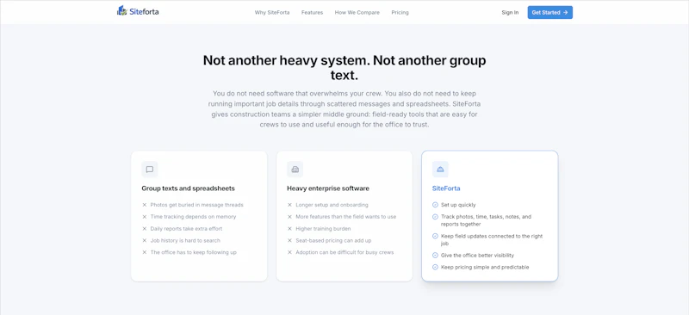This screenshot has width=689, height=315.
Task: Click the hard hat icon on SiteForta card
Action: coord(440,170)
